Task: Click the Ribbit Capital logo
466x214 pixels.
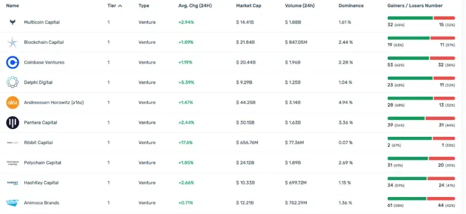Action: [13, 143]
